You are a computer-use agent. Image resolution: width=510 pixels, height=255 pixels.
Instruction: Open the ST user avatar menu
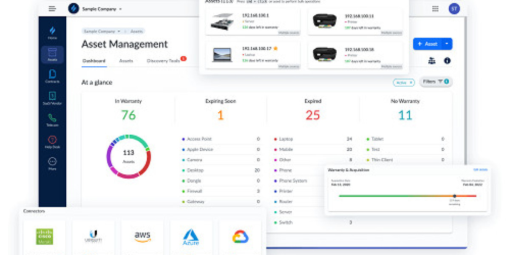click(454, 8)
